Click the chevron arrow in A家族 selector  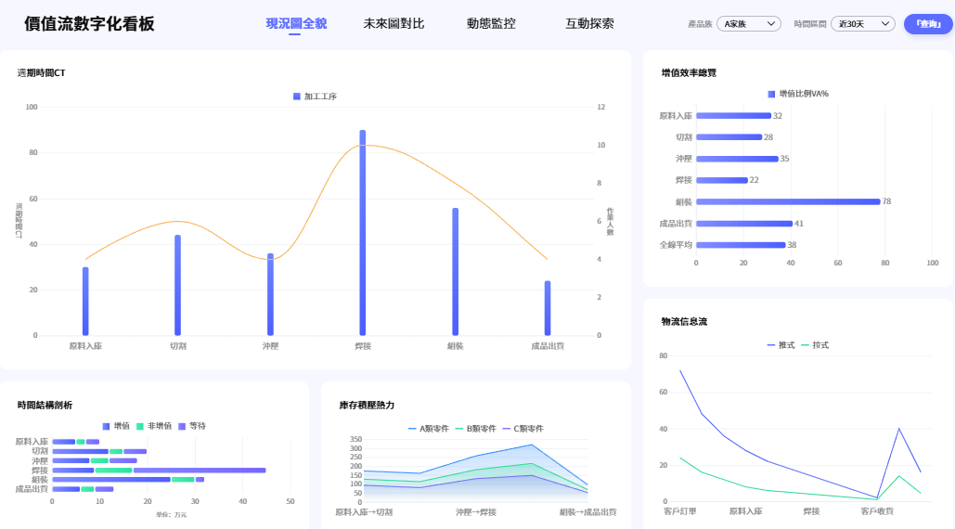point(771,24)
